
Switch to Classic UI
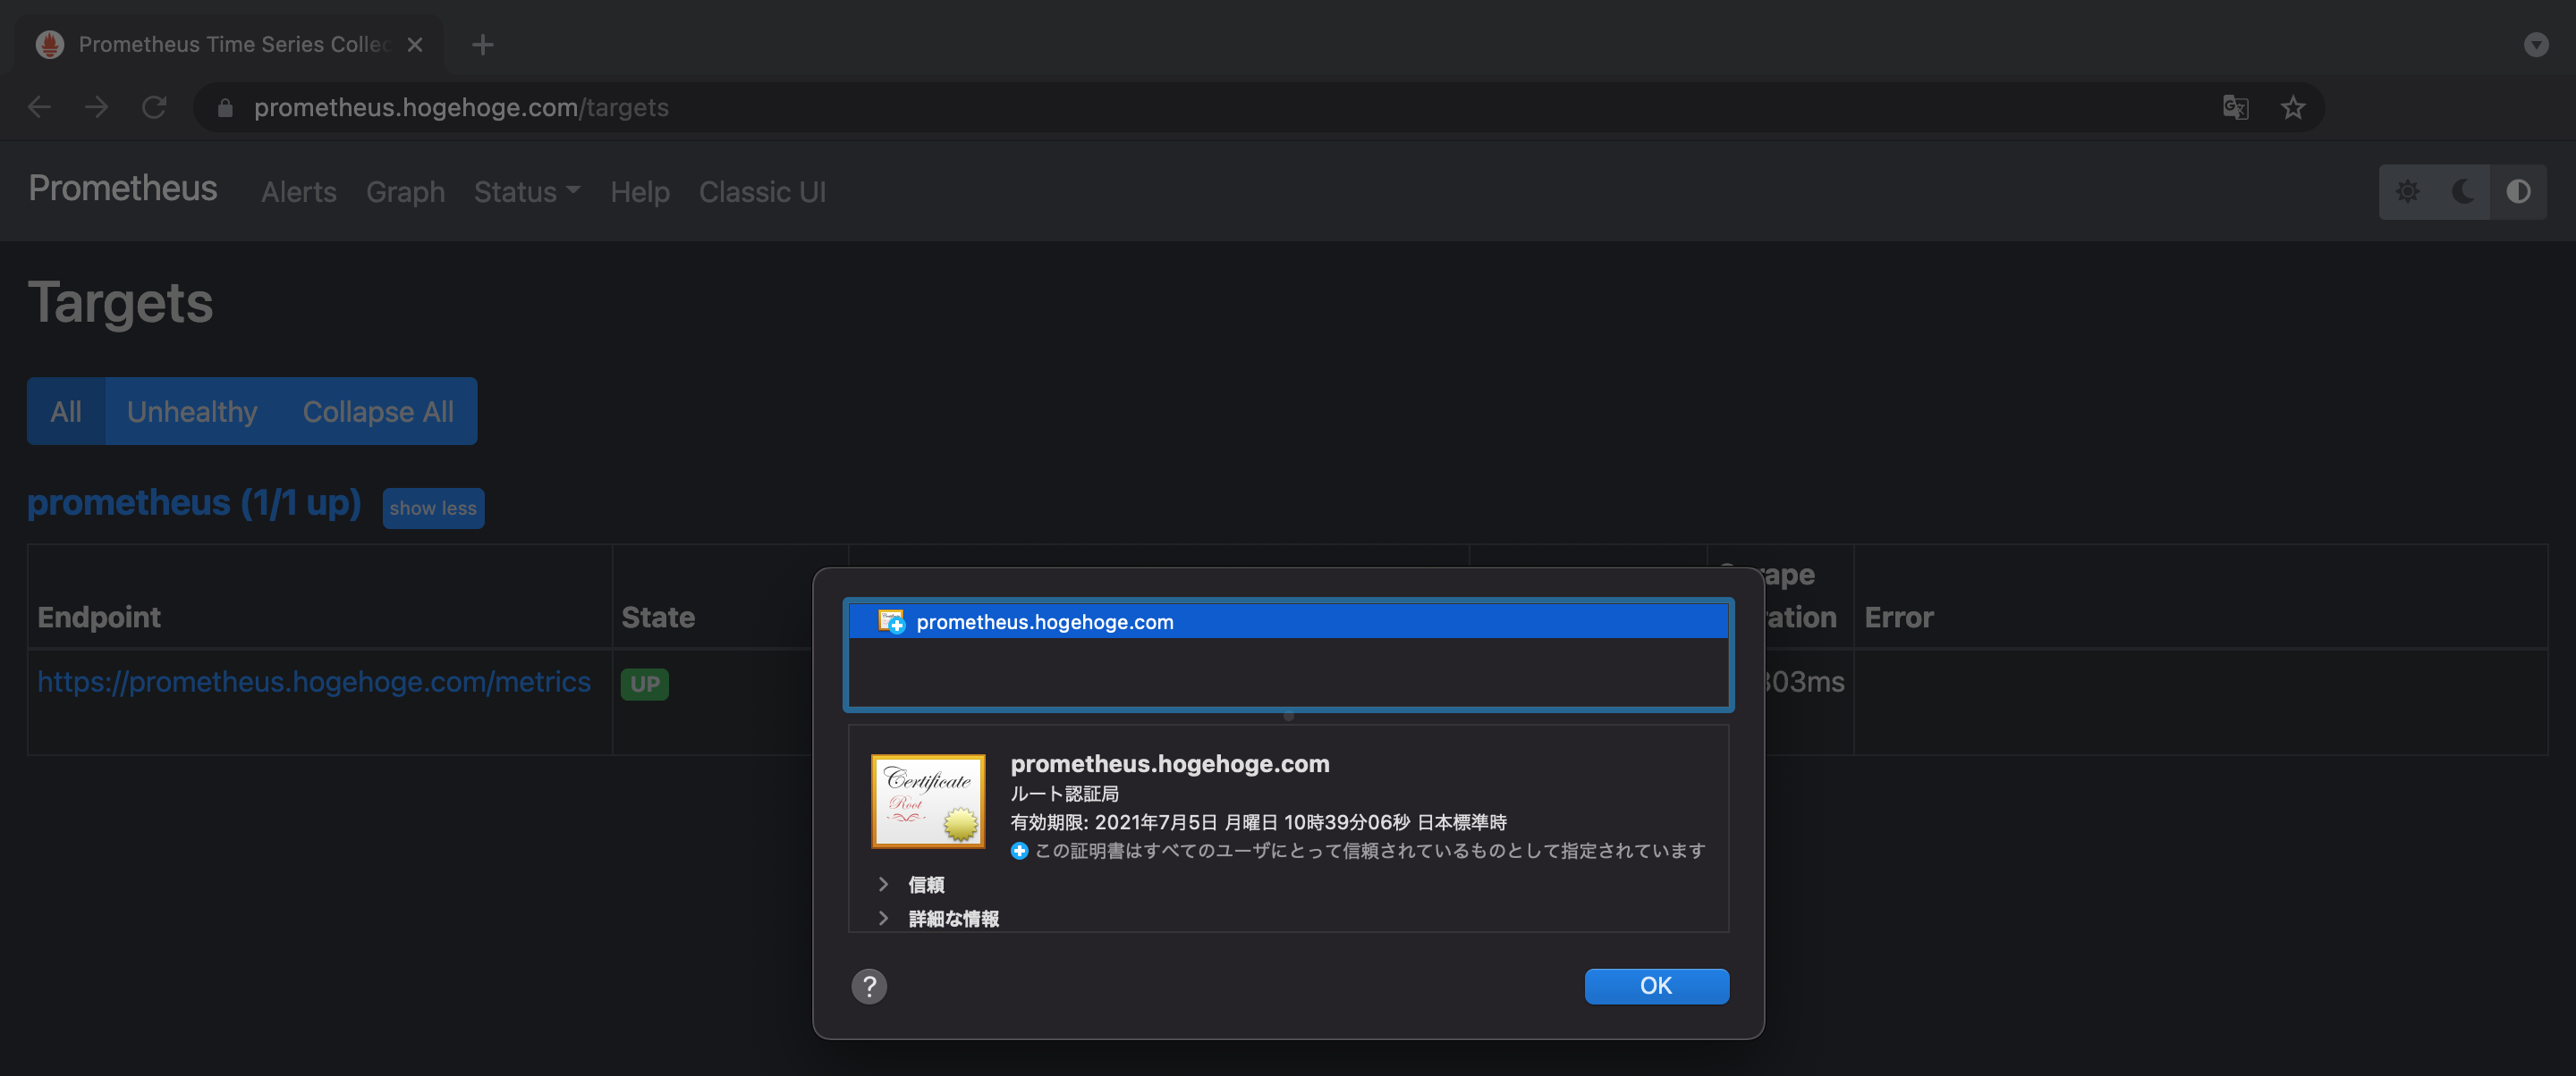[x=762, y=192]
